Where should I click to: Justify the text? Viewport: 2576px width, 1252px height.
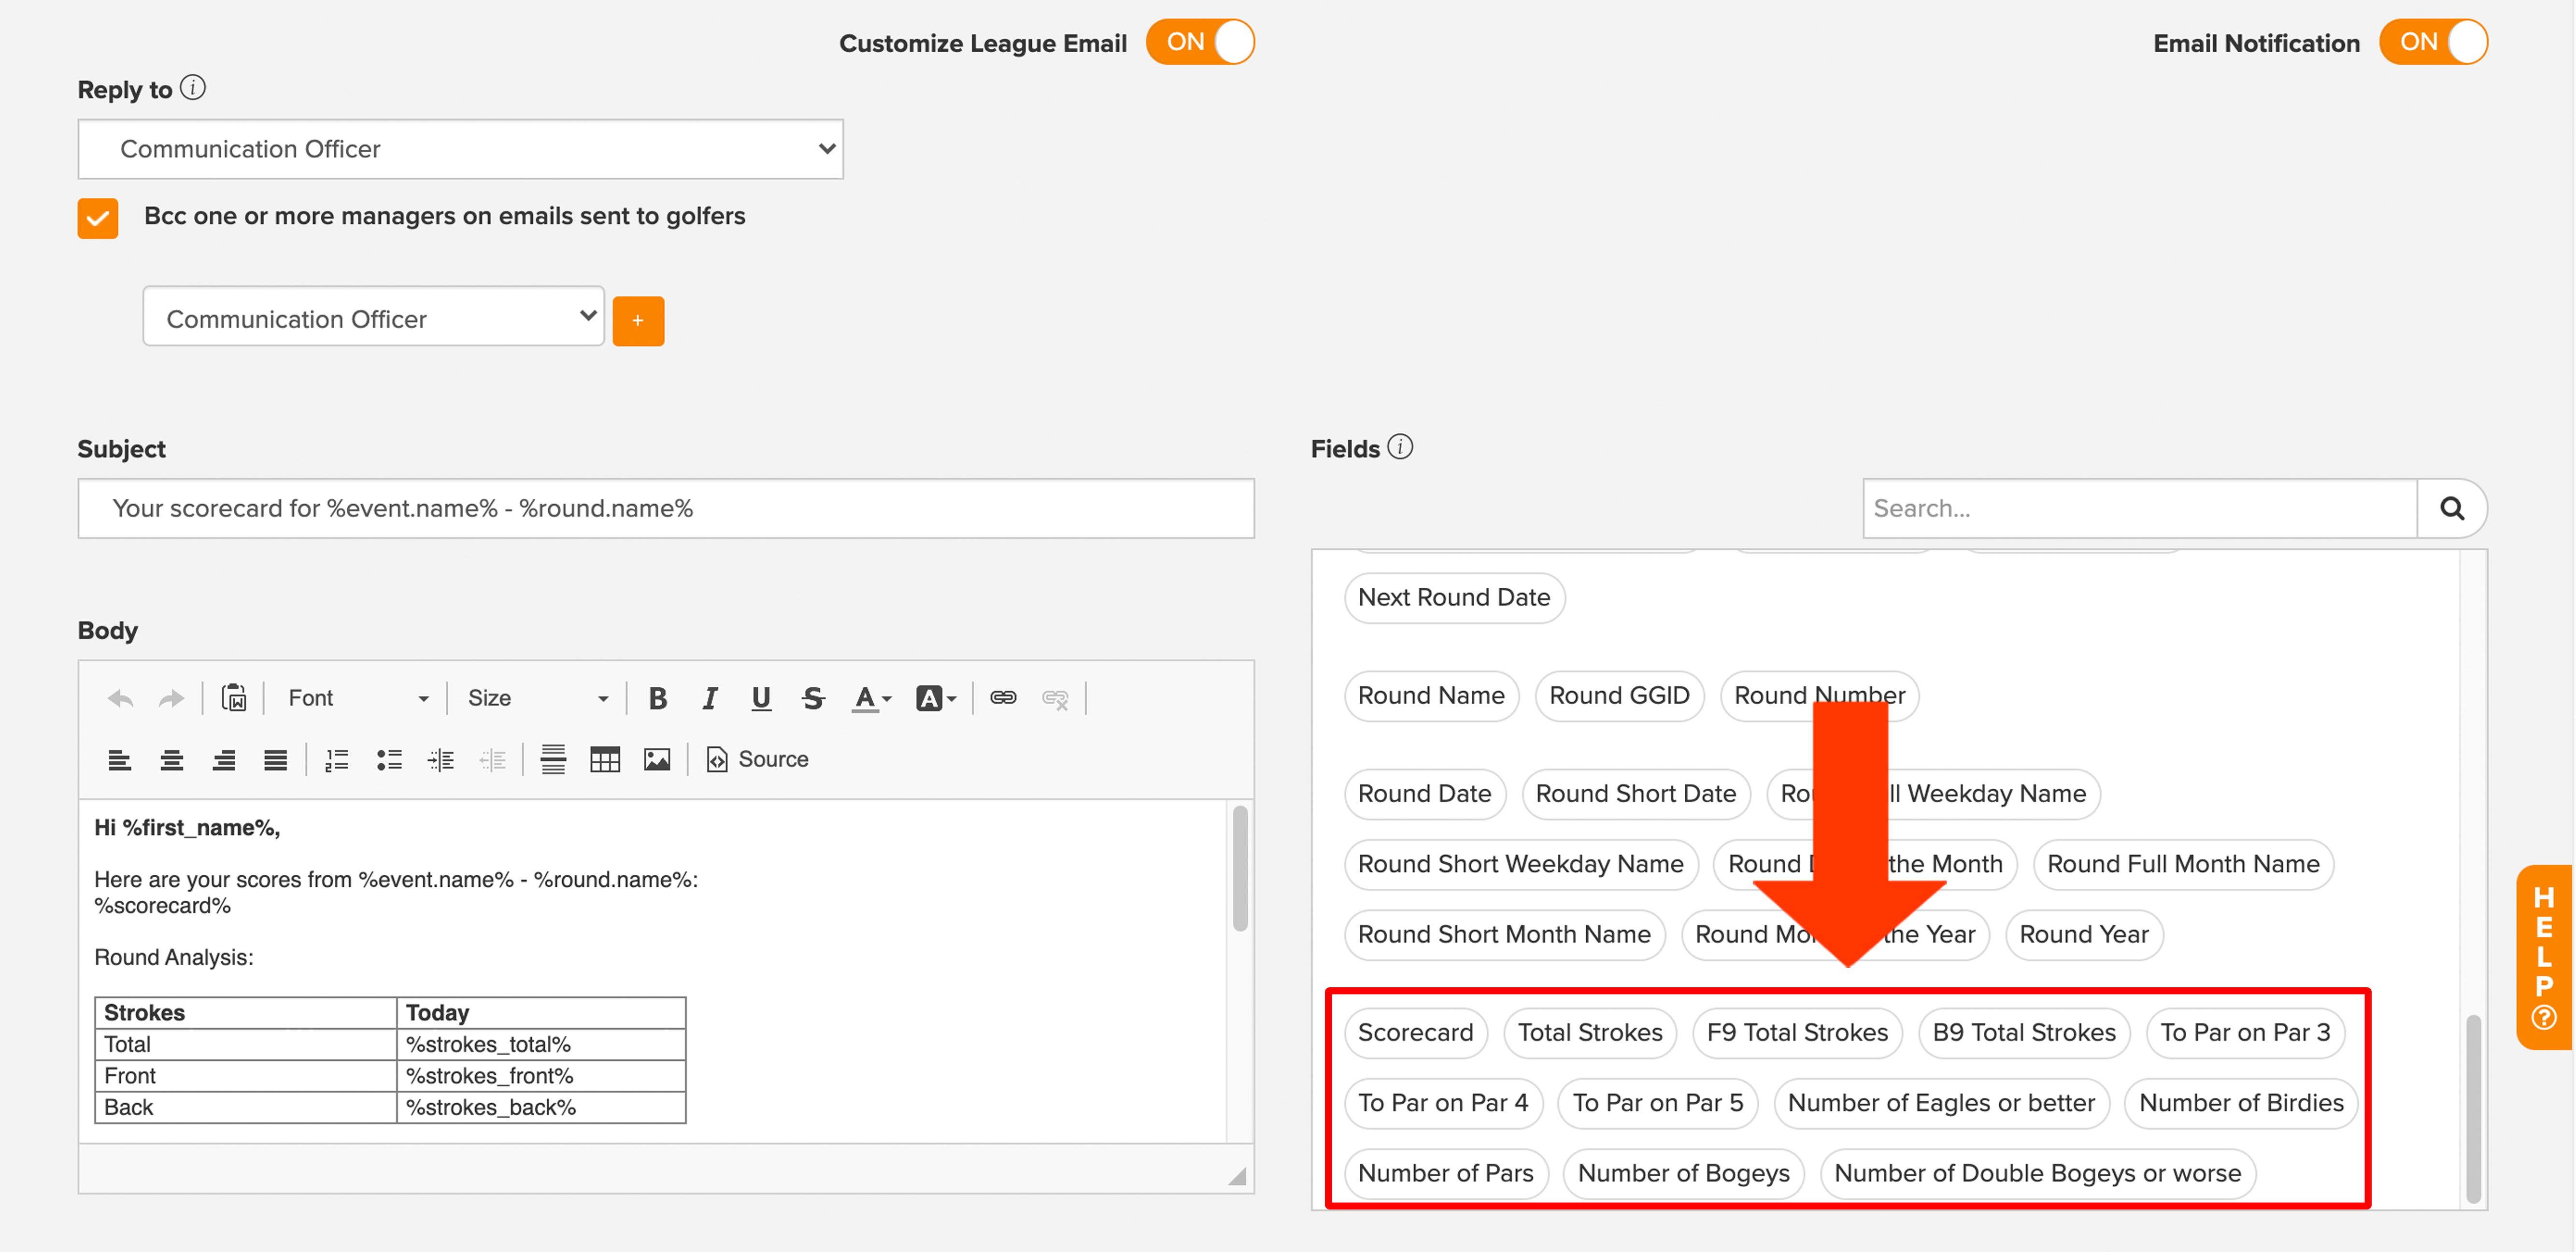276,760
